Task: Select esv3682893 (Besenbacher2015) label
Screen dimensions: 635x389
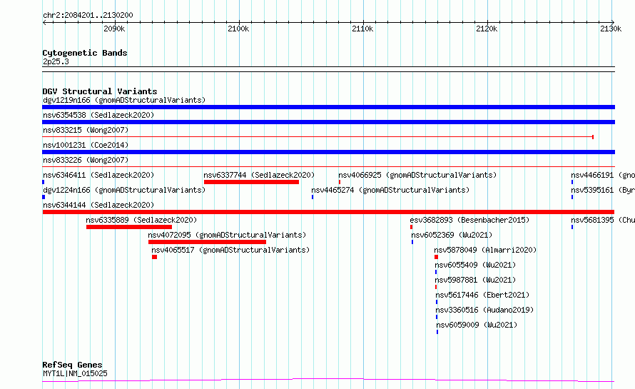Action: 469,220
